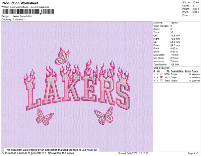Click the 'N#' column header

click(x=158, y=71)
